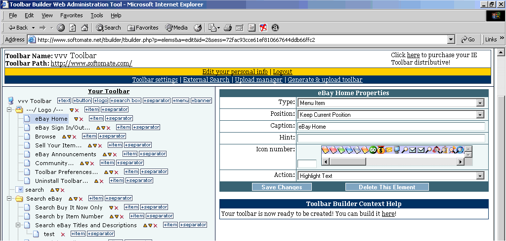The height and width of the screenshot is (241, 506).
Task: Delete the Browse item with its red X
Action: [x=74, y=137]
